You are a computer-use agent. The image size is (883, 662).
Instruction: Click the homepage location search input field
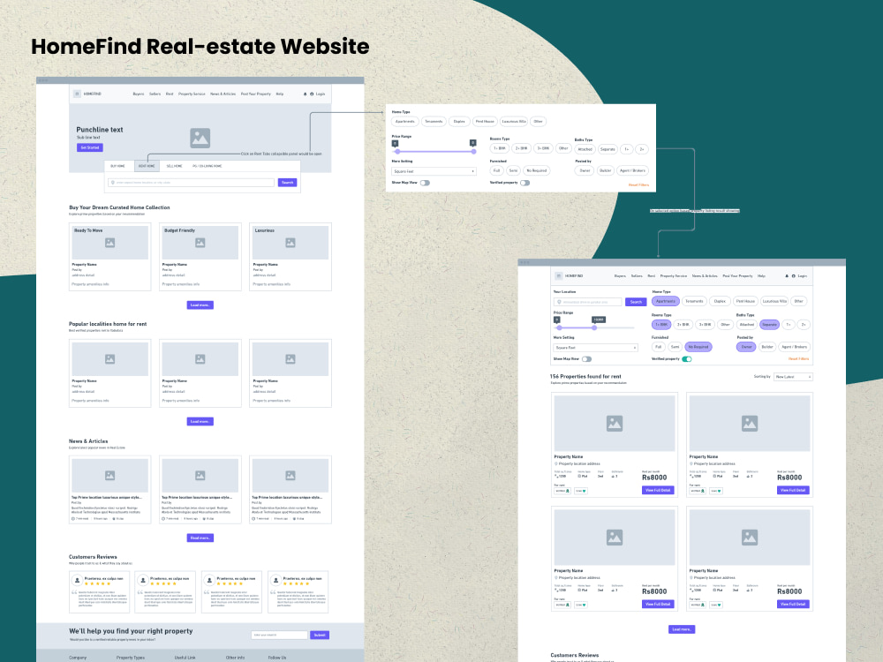click(x=191, y=183)
